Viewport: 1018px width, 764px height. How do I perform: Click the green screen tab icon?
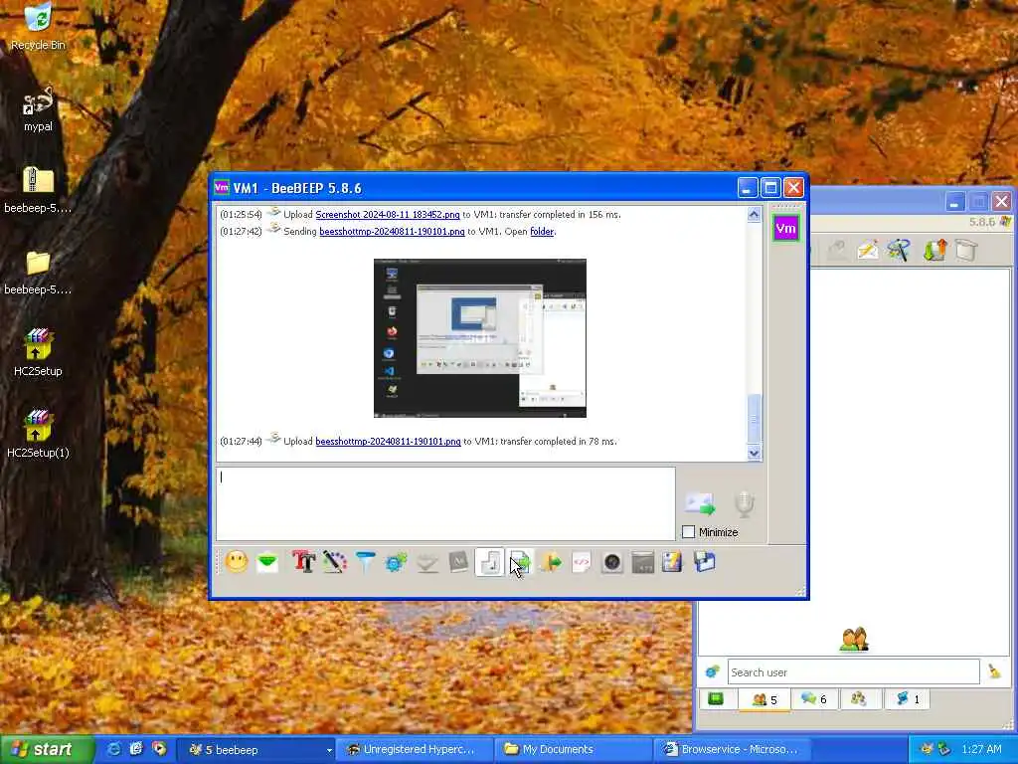tap(716, 699)
